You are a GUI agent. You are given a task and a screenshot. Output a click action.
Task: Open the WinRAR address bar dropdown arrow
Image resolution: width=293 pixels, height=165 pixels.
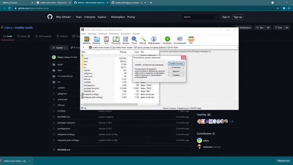237,48
